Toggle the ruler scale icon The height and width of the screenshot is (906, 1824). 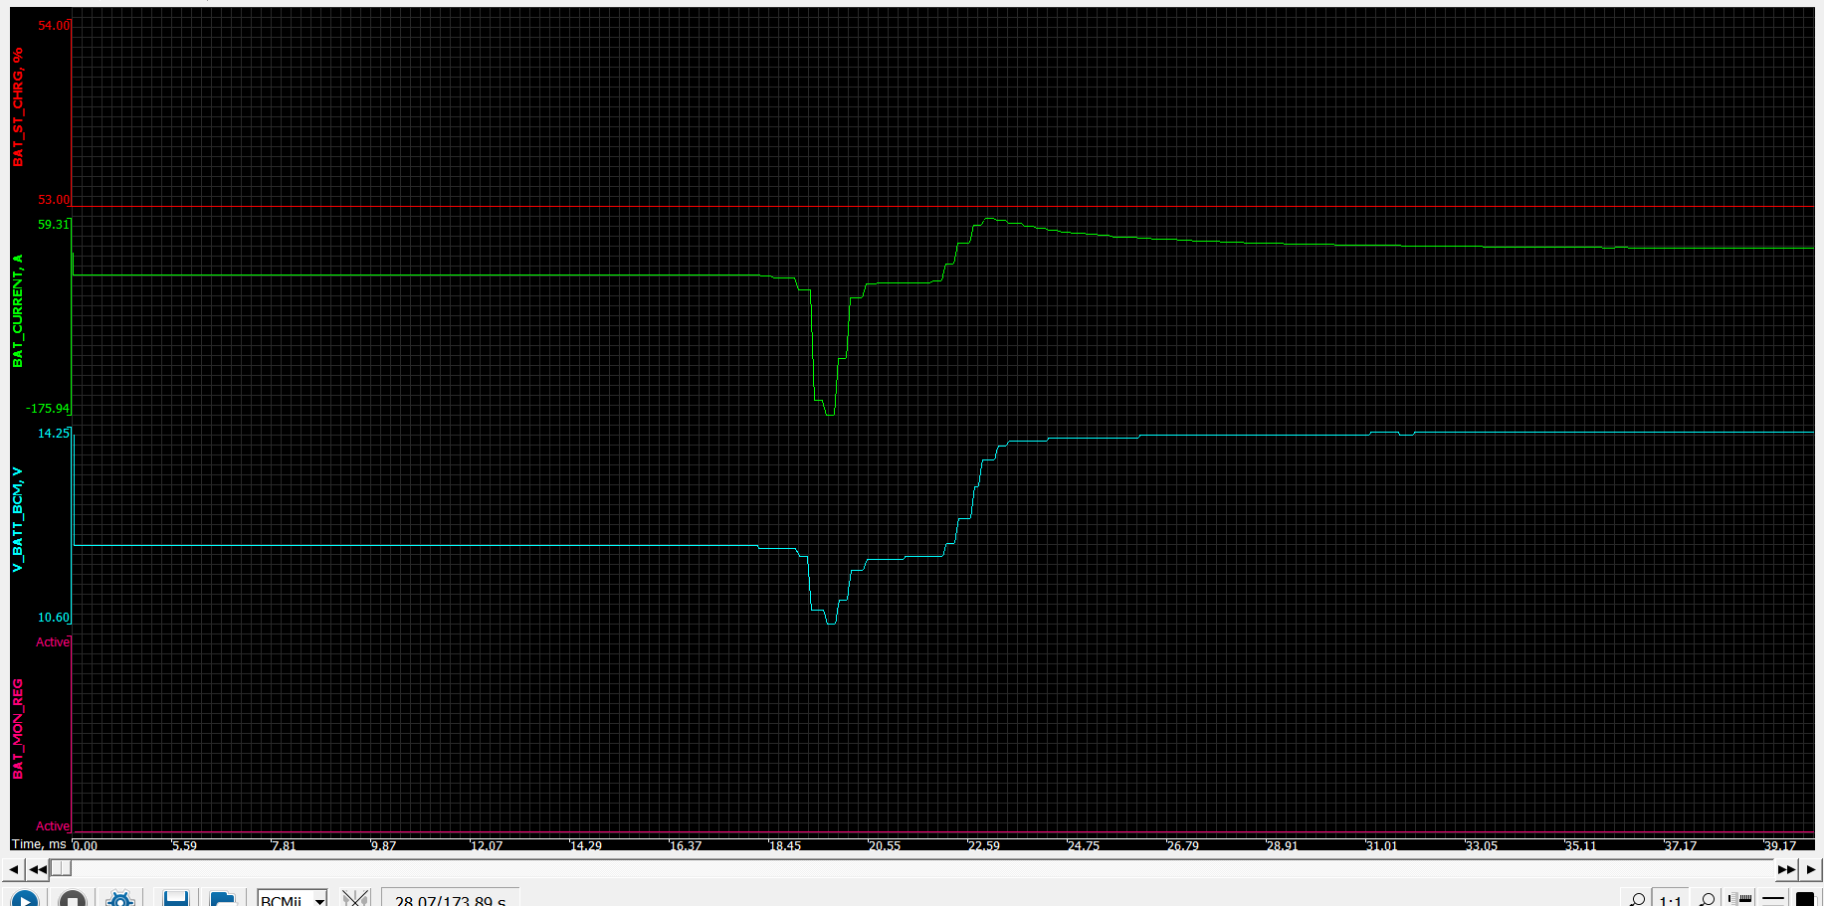click(x=1740, y=900)
